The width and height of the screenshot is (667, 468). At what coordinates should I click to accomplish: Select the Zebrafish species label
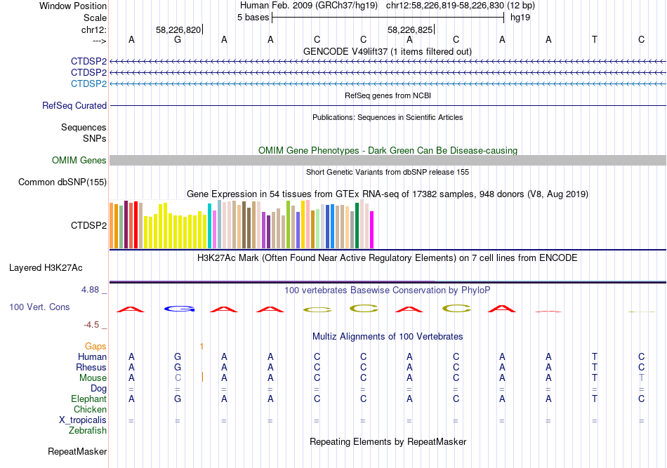click(x=88, y=431)
